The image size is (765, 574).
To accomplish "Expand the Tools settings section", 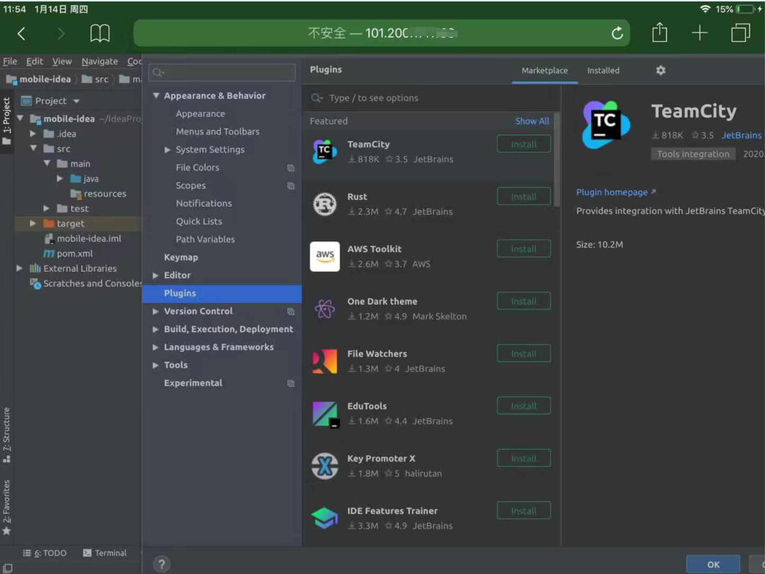I will [x=155, y=365].
